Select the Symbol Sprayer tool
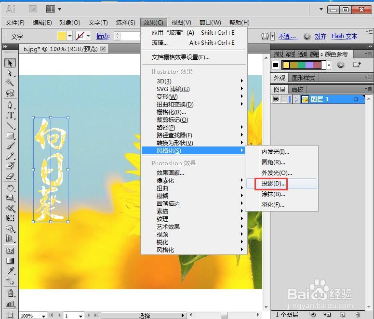The height and width of the screenshot is (319, 374). click(x=10, y=293)
